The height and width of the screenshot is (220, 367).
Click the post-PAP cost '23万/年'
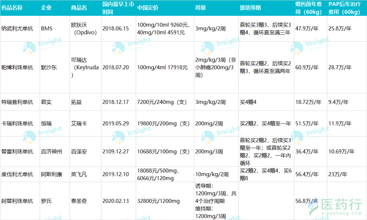point(338,175)
